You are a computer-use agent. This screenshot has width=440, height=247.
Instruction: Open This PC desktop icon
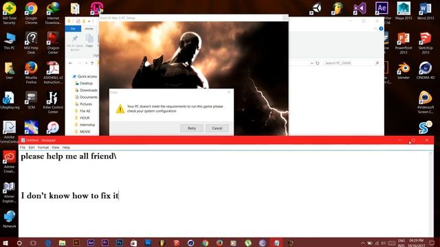pos(9,41)
